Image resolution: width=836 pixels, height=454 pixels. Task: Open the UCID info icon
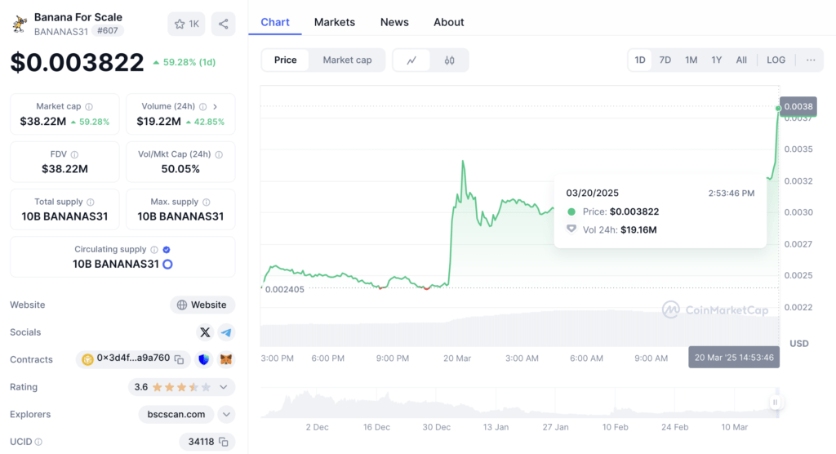[38, 442]
